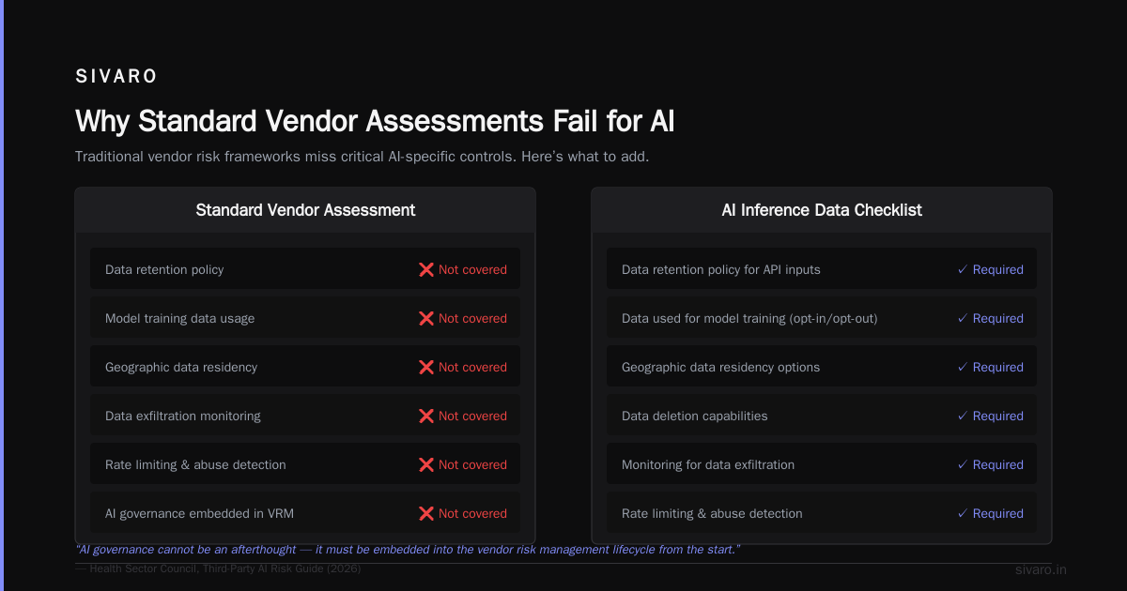This screenshot has height=591, width=1127.
Task: Click checkmark for Geographic data residency options
Action: [962, 367]
